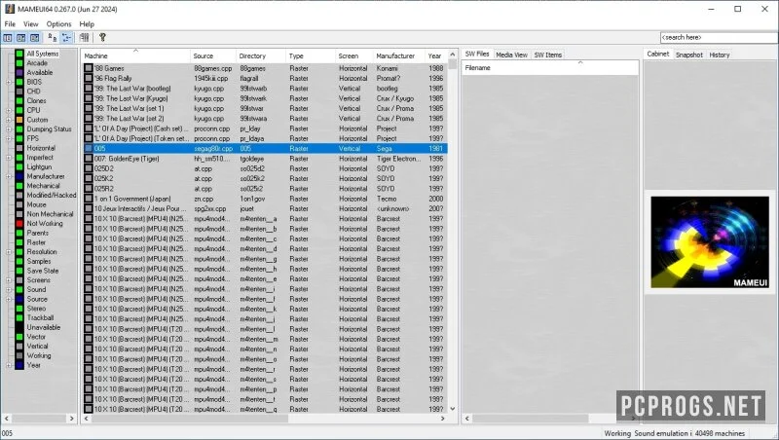Image resolution: width=779 pixels, height=440 pixels.
Task: Sort list by Source column header
Action: [213, 56]
